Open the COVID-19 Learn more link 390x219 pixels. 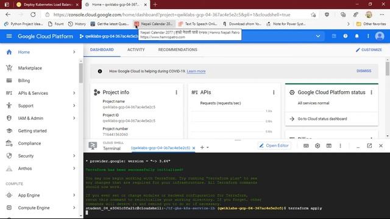pyautogui.click(x=196, y=71)
